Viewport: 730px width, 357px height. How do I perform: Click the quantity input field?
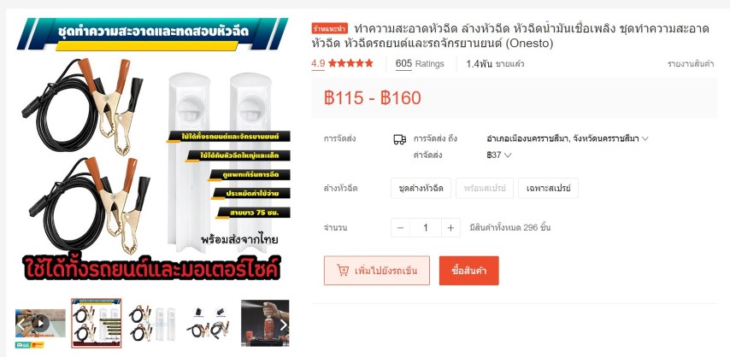coord(426,227)
